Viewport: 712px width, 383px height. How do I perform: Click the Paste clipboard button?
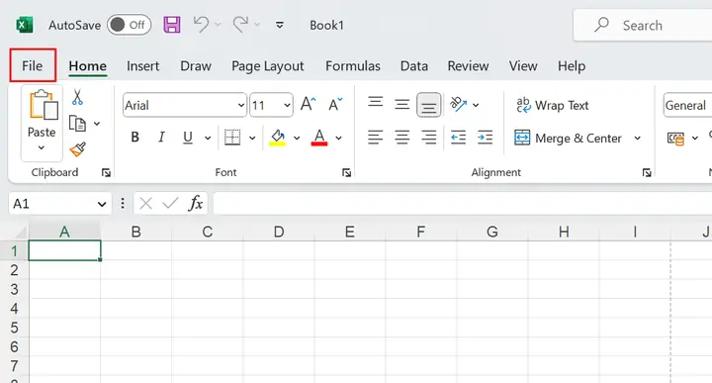click(42, 113)
